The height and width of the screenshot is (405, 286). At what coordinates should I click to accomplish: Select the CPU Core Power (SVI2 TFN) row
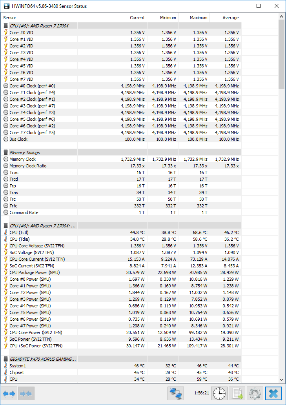coord(121,332)
